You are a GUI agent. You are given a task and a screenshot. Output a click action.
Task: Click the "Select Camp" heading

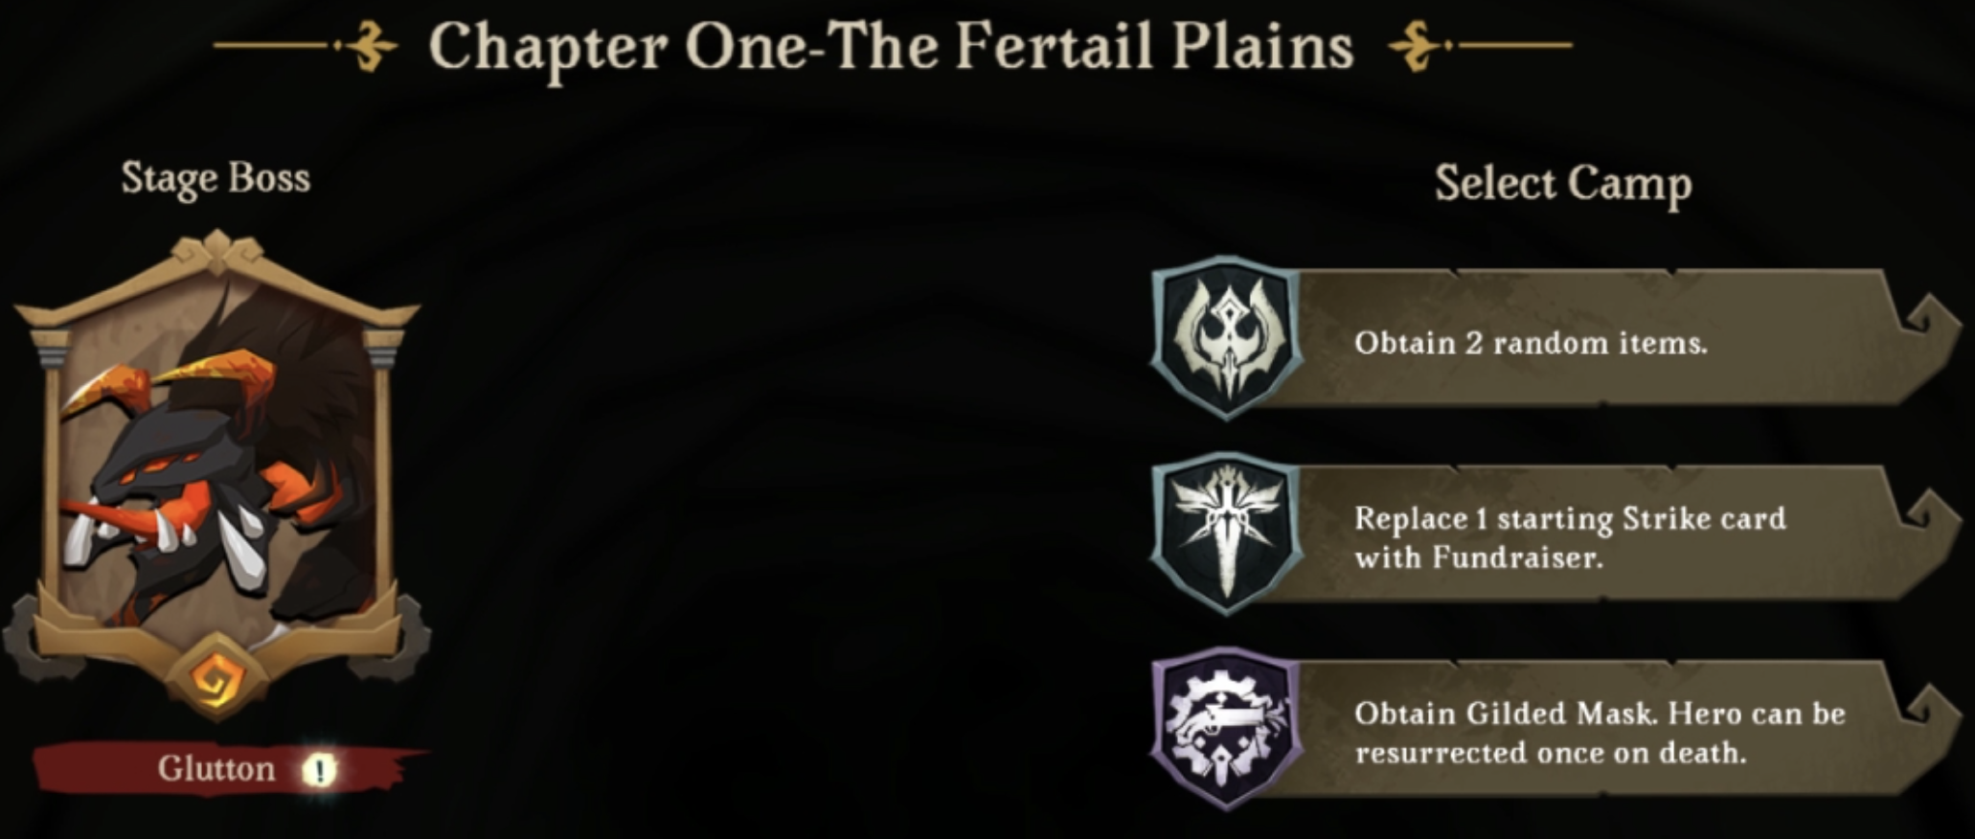point(1562,183)
